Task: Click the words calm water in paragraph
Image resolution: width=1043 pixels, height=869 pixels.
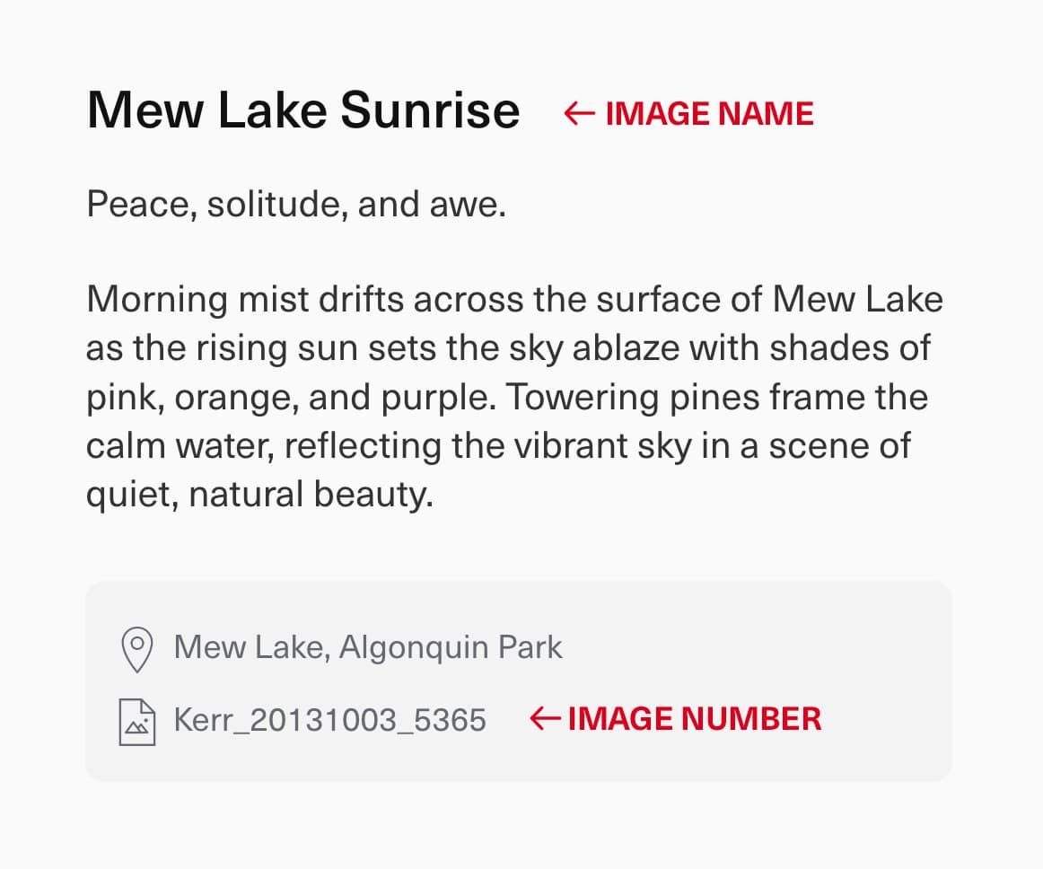Action: [180, 446]
